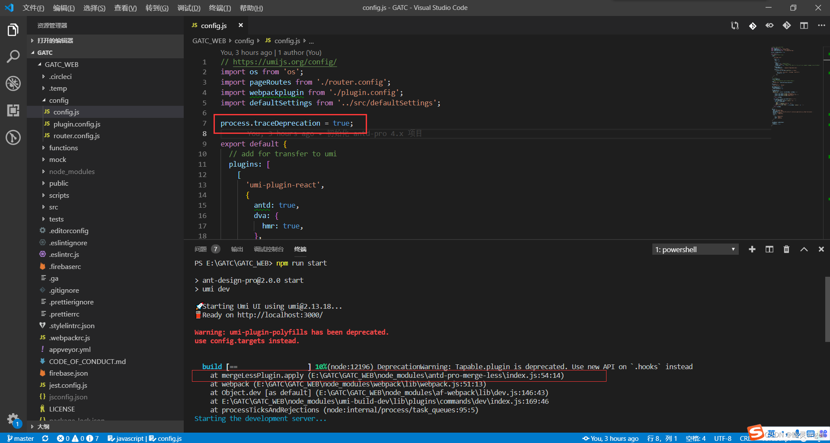This screenshot has height=443, width=830.
Task: Open the Manage gear settings icon
Action: point(13,419)
